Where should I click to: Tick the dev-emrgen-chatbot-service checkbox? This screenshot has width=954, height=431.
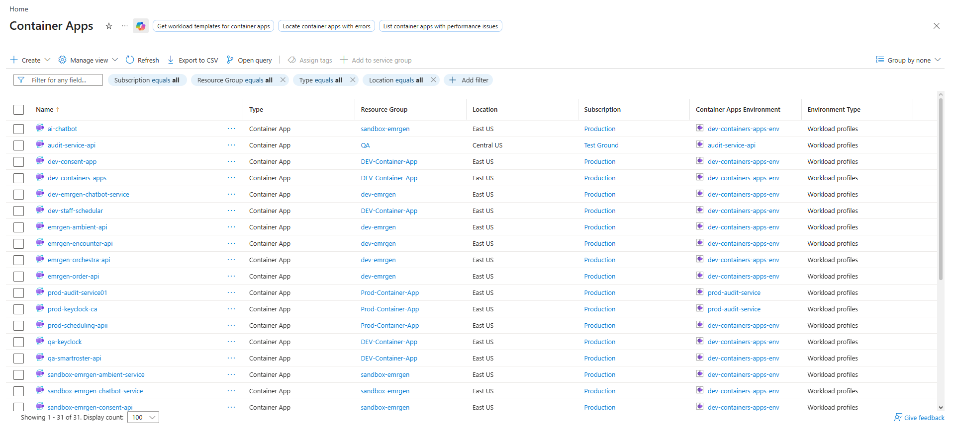click(x=19, y=195)
